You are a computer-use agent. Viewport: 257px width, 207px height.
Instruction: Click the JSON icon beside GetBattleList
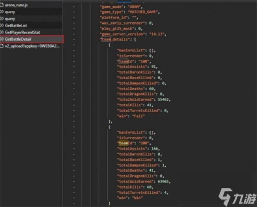pos(2,26)
